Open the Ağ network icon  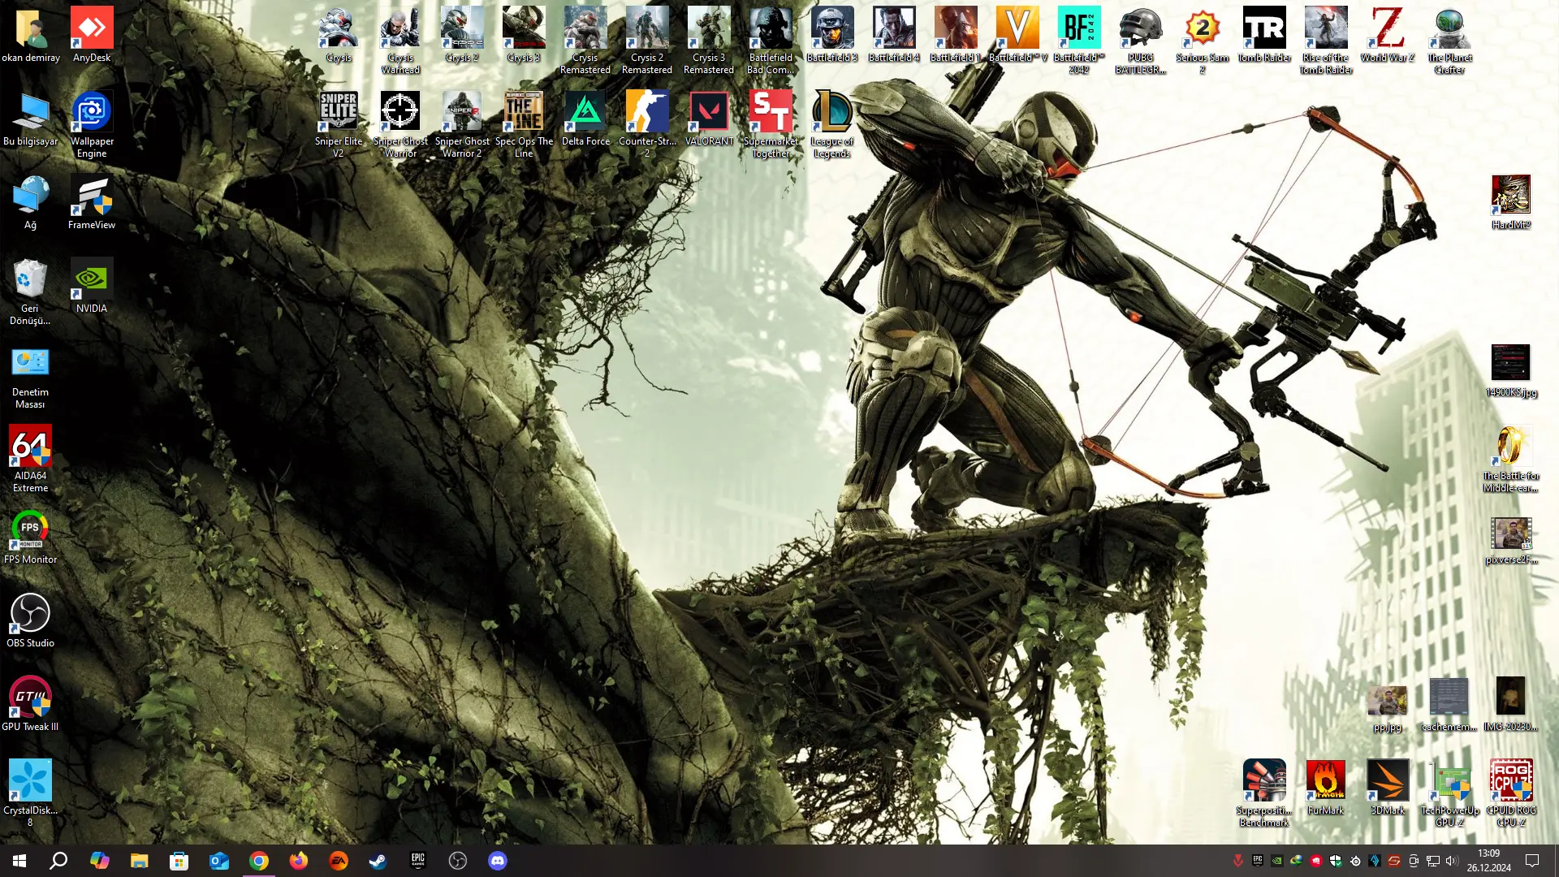tap(30, 202)
